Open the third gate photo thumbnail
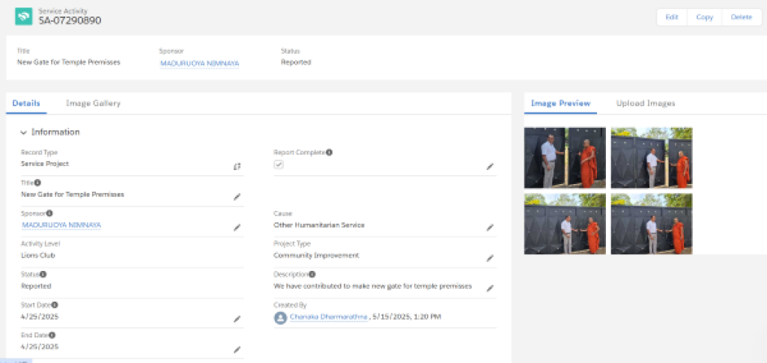 pyautogui.click(x=565, y=224)
